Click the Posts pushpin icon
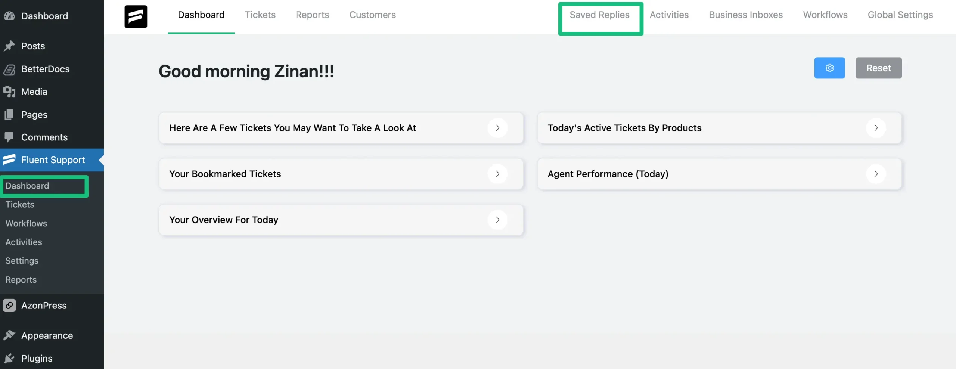This screenshot has height=369, width=956. [9, 46]
